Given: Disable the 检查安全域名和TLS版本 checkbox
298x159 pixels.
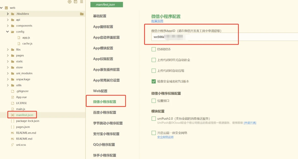Looking at the screenshot, I should pyautogui.click(x=153, y=81).
